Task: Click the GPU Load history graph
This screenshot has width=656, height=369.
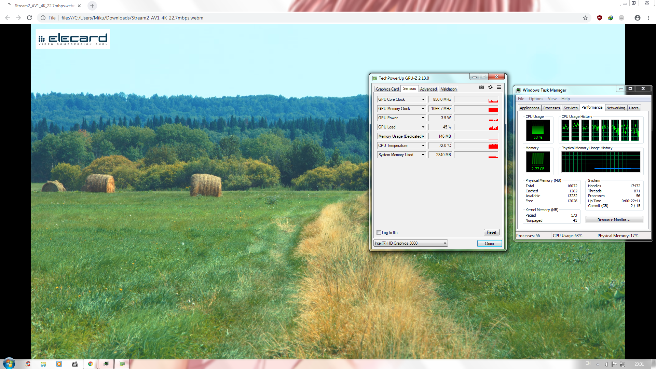Action: (476, 127)
